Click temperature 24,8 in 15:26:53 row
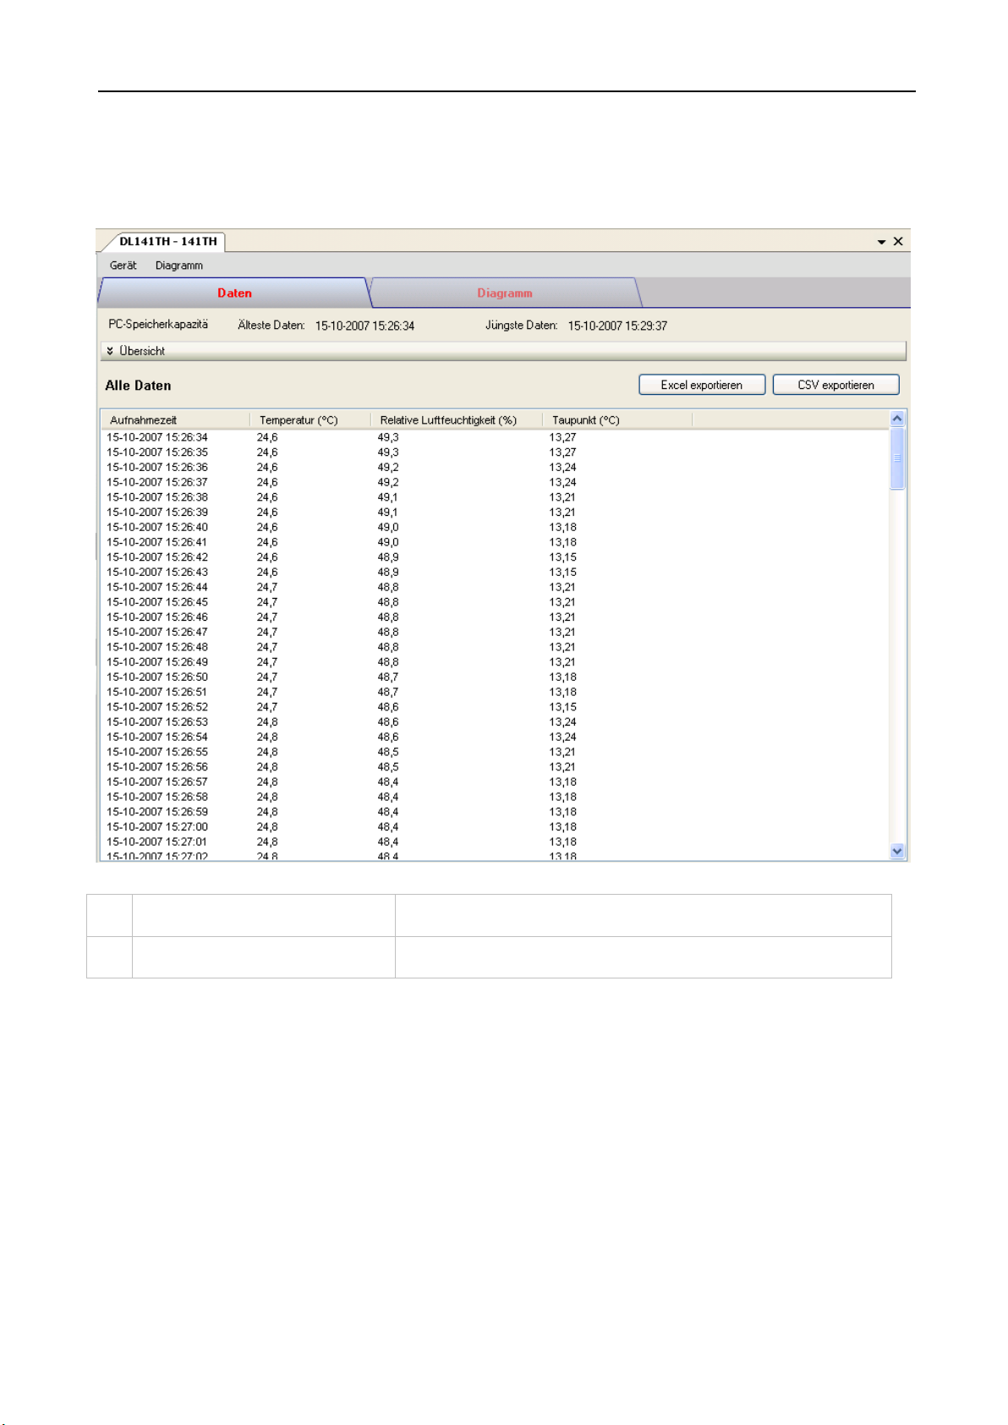This screenshot has height=1425, width=1008. coord(267,722)
